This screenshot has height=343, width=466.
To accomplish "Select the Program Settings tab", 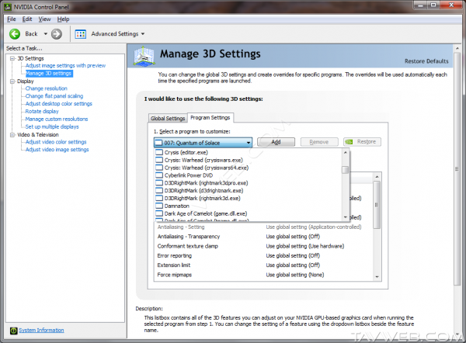I will point(210,118).
